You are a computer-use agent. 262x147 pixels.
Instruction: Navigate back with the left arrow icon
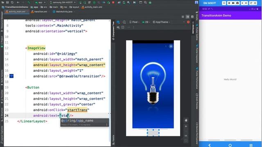(18, 2)
